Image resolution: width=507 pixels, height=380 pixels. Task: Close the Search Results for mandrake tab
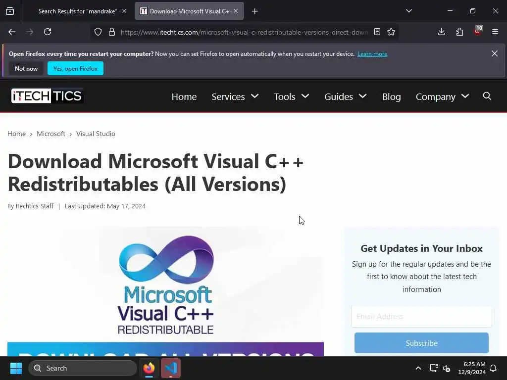(x=124, y=11)
